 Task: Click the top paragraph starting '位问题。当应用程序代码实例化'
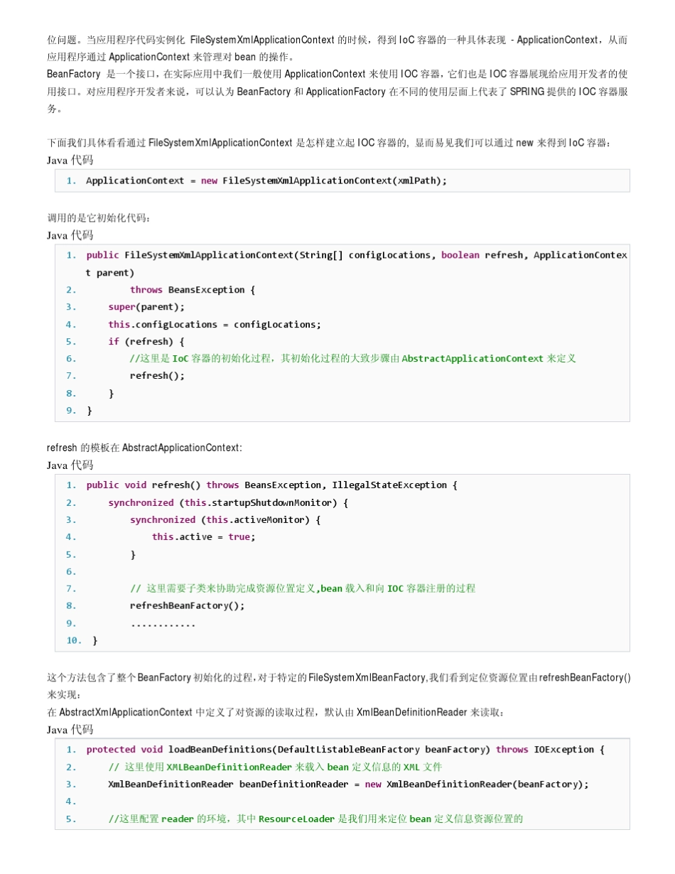[x=337, y=48]
